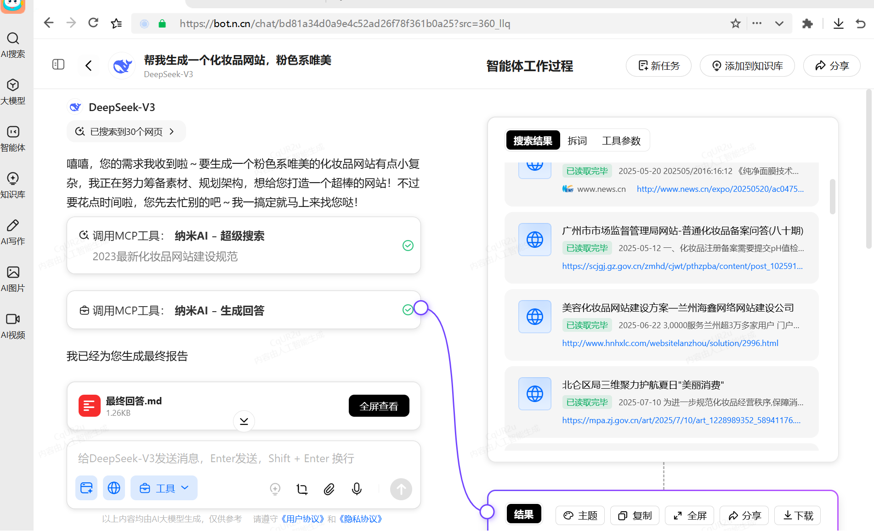Click 分享 in the result toolbar
The height and width of the screenshot is (531, 874).
[x=744, y=515]
